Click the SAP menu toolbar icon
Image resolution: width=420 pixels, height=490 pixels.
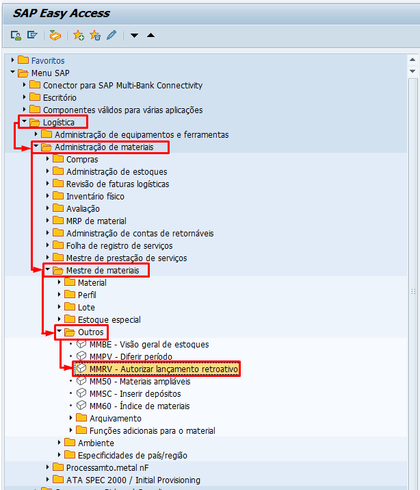[x=31, y=36]
